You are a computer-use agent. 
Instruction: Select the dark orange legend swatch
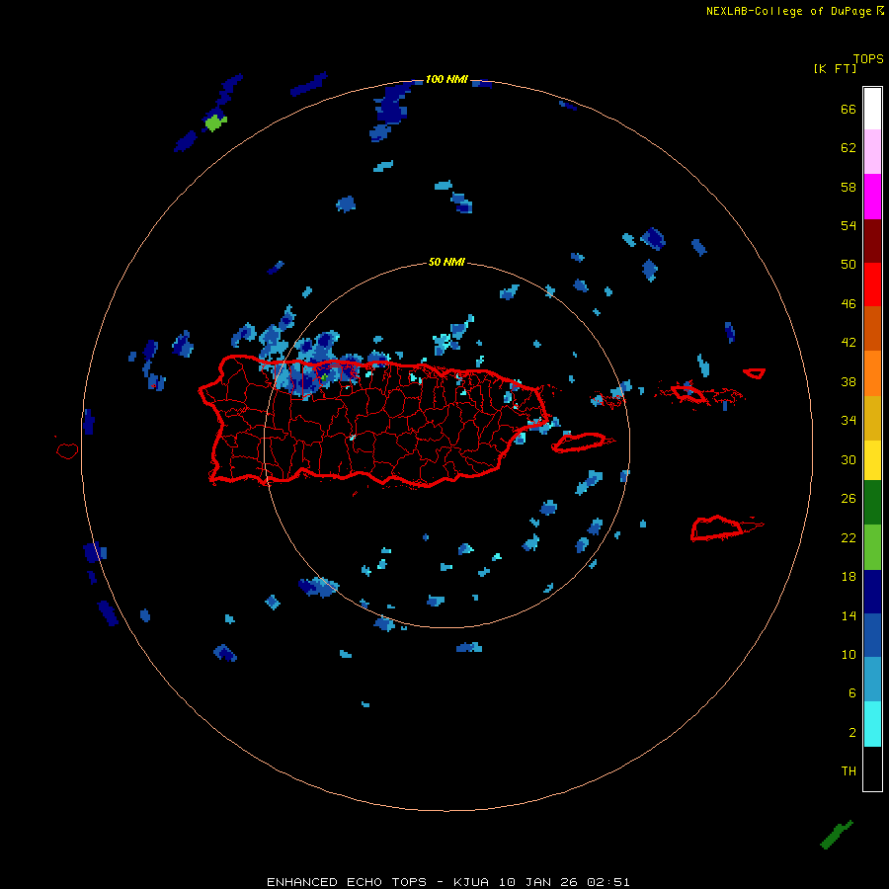pos(872,328)
